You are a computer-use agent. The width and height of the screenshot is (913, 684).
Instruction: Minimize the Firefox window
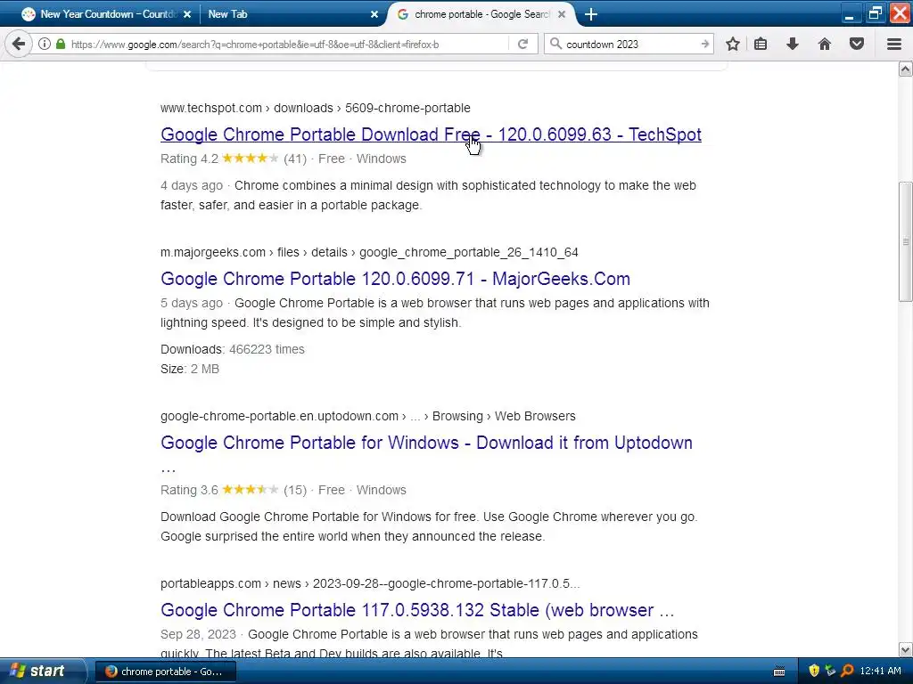point(850,14)
